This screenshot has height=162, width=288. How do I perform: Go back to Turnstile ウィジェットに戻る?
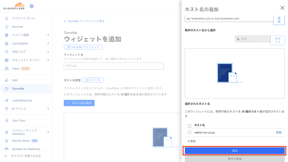click(x=84, y=21)
